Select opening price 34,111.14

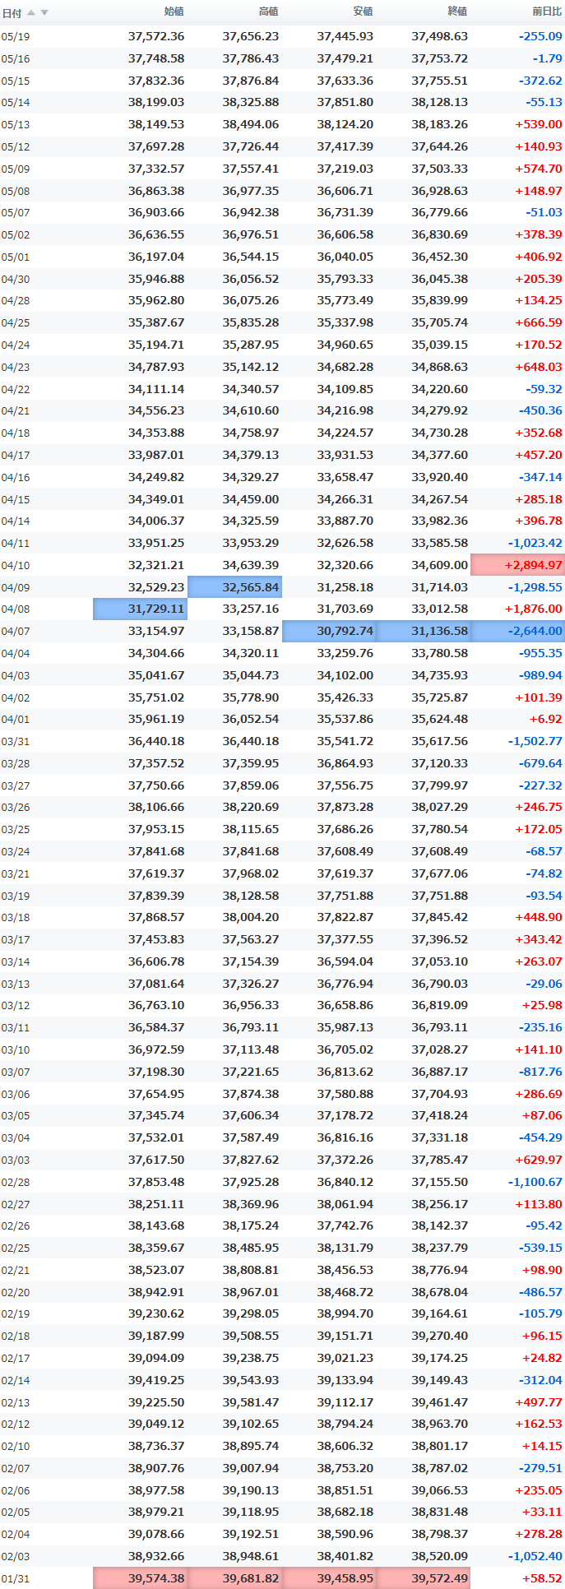pyautogui.click(x=156, y=389)
